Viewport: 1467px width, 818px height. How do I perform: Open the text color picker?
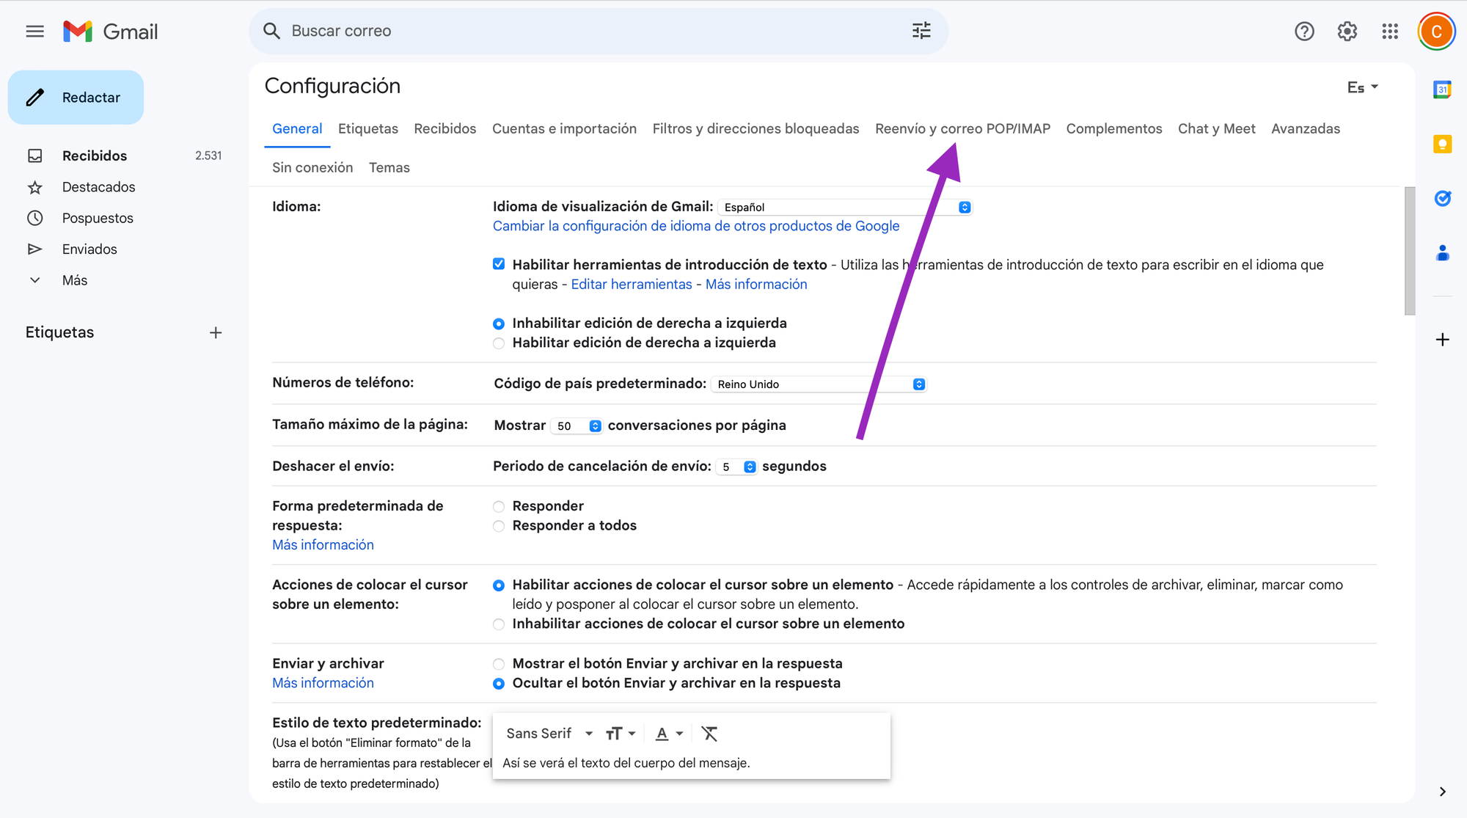[x=668, y=734]
